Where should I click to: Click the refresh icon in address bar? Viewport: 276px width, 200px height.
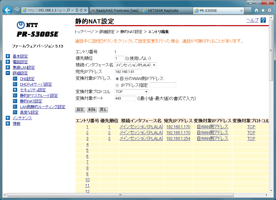click(x=81, y=10)
